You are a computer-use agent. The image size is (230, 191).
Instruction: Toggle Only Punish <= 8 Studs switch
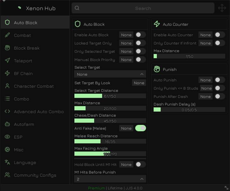coord(220,88)
